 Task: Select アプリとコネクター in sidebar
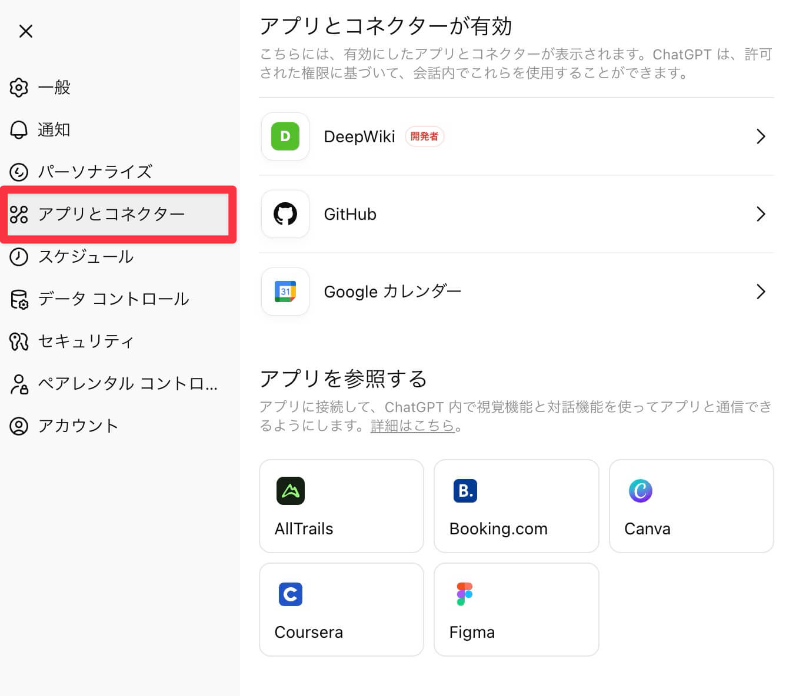click(112, 214)
